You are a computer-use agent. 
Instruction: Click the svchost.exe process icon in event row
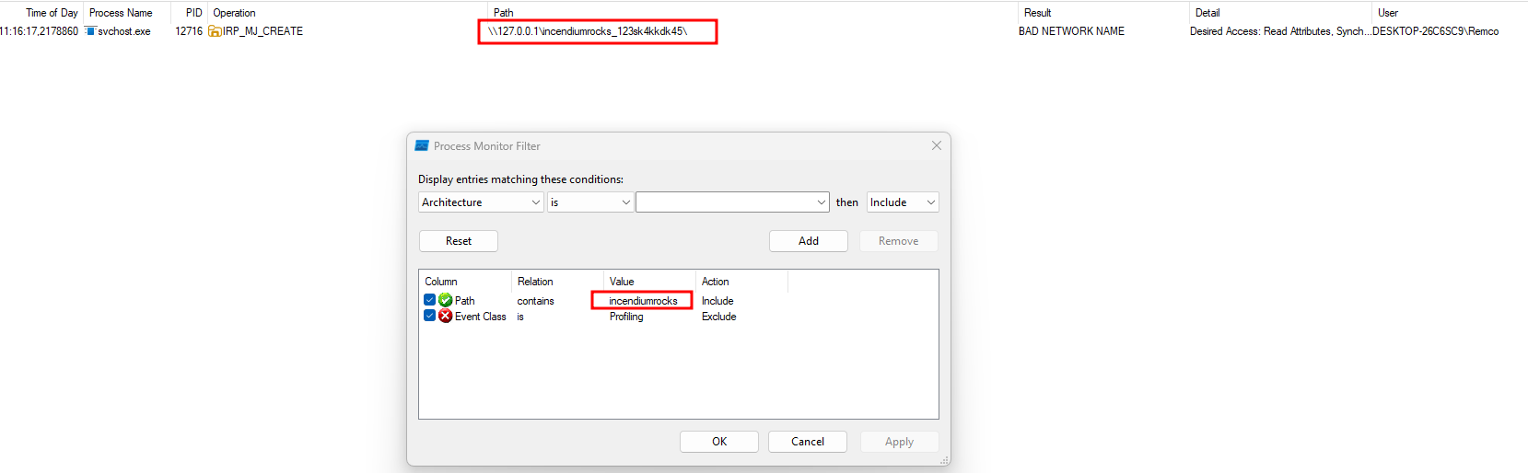tap(90, 31)
